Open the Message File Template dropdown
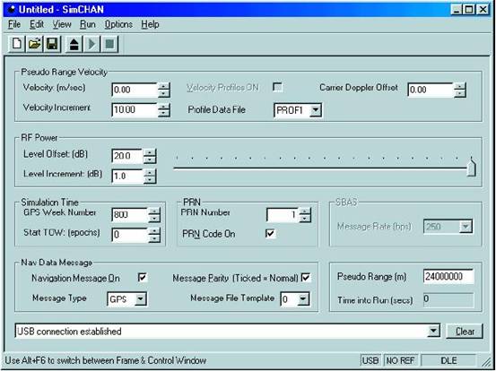 [x=303, y=298]
